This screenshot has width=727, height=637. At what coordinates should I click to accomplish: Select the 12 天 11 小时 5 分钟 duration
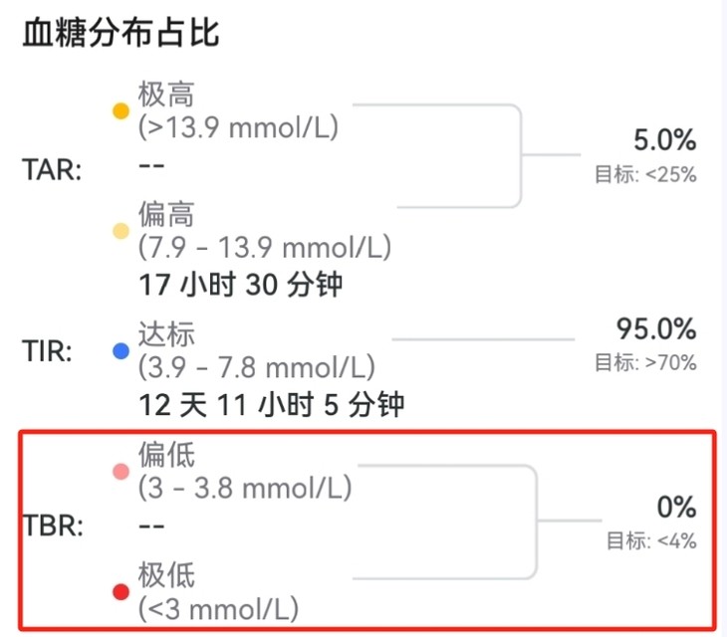274,404
